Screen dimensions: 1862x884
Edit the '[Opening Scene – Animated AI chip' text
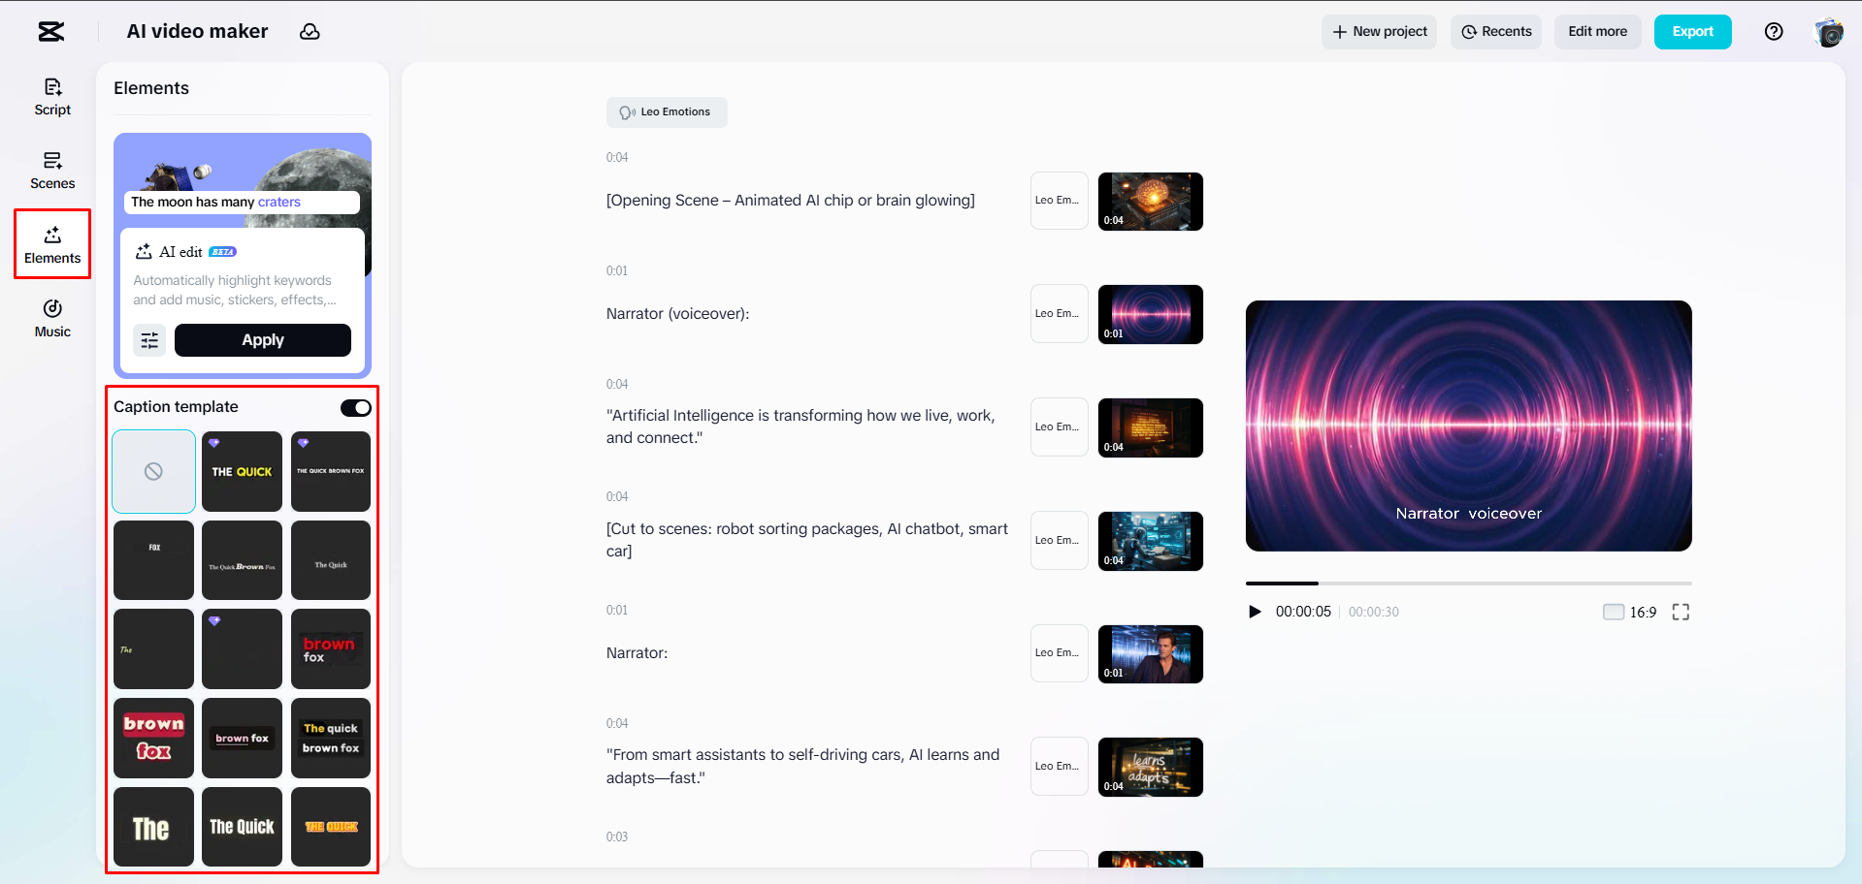791,201
